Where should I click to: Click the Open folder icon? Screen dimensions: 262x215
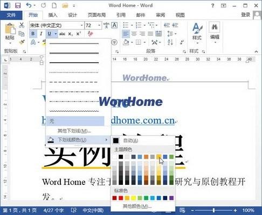65,5
